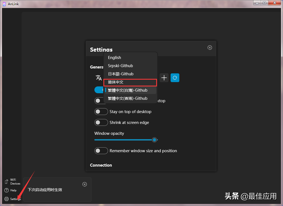Click the Connection section heading
The height and width of the screenshot is (206, 283).
(x=101, y=165)
